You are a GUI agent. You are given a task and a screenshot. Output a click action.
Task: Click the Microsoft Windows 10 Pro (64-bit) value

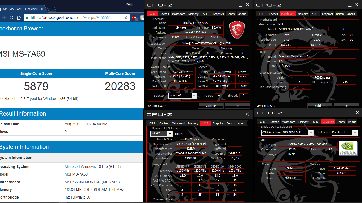pos(92,167)
